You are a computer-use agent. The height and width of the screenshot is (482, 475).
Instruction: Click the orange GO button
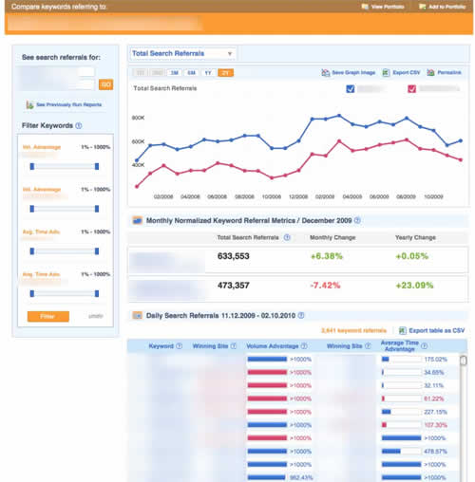[106, 84]
